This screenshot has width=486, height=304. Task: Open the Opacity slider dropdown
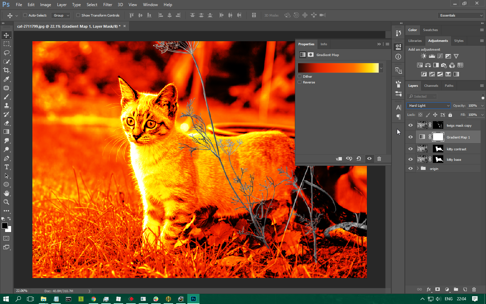point(482,106)
